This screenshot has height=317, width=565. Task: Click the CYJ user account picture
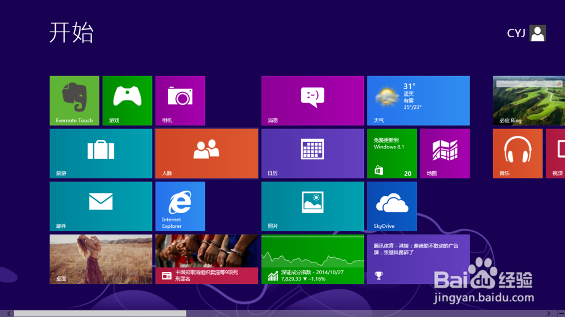tap(538, 33)
